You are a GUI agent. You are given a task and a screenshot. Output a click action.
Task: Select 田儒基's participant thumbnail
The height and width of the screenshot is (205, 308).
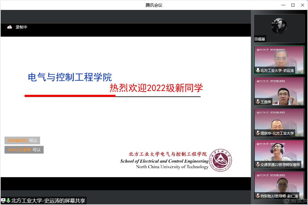point(279,28)
